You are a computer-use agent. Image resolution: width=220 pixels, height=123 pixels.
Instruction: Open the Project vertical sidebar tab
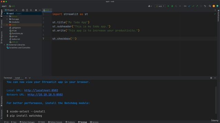pyautogui.click(x=1, y=13)
